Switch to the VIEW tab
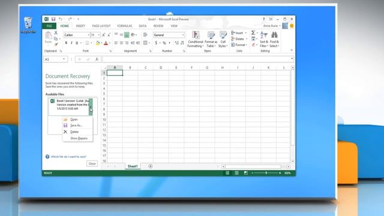Screen dimensions: 384x216 click(x=174, y=26)
